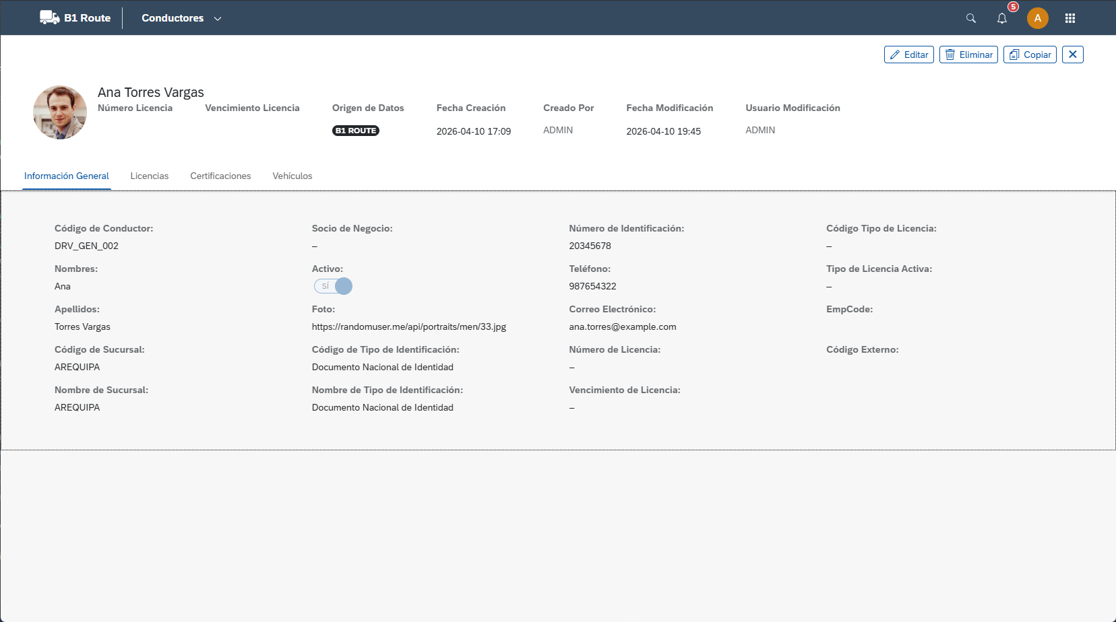Open the search magnifier icon
The image size is (1116, 622).
(x=971, y=18)
